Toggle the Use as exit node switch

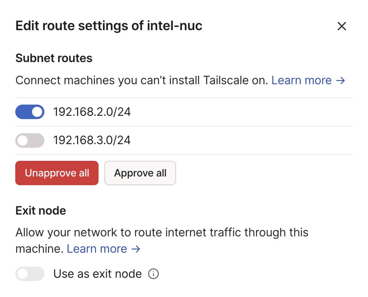click(x=30, y=274)
